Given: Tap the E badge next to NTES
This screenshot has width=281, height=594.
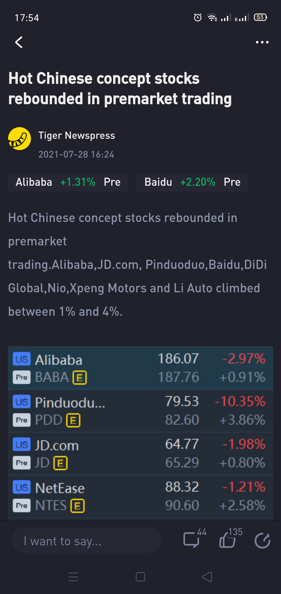Looking at the screenshot, I should 78,506.
